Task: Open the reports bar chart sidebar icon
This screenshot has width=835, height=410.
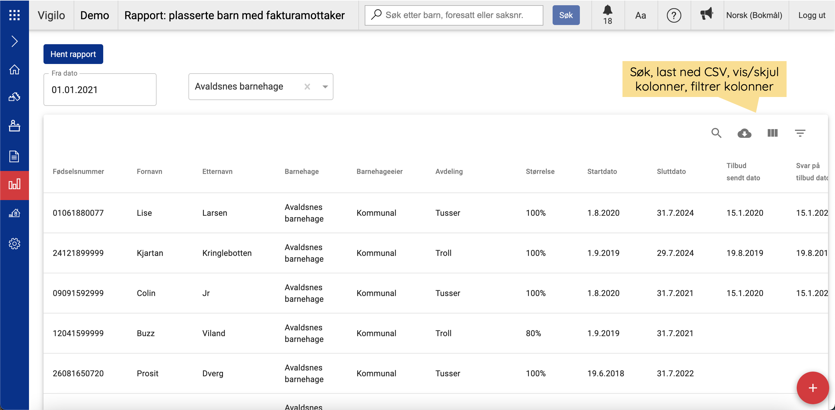Action: (x=14, y=184)
